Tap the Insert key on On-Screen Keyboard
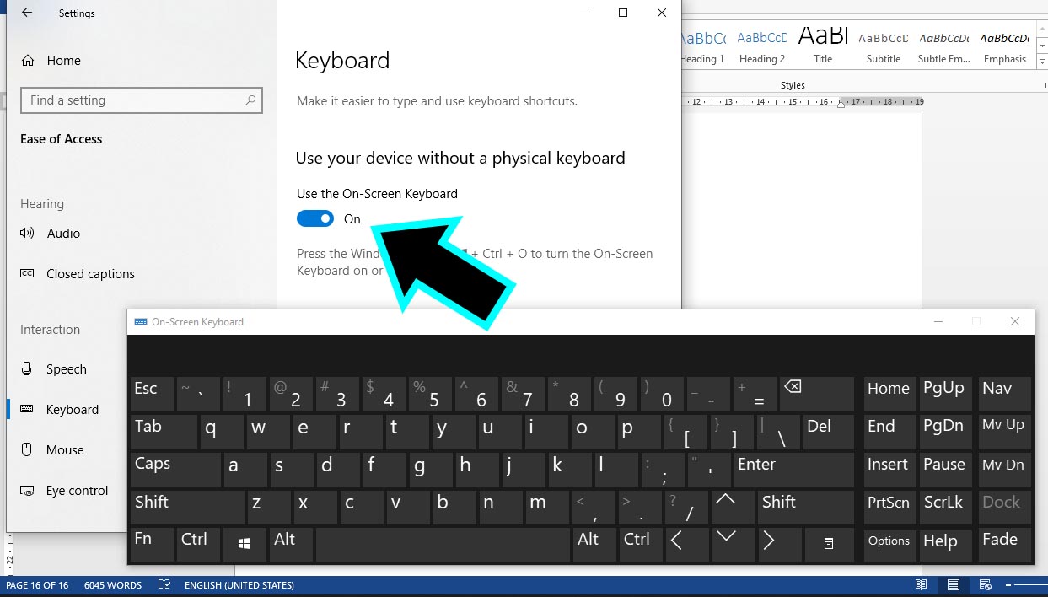The image size is (1048, 597). tap(889, 470)
